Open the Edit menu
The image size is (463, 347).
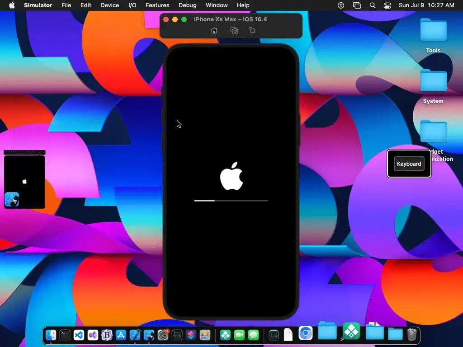pos(85,5)
